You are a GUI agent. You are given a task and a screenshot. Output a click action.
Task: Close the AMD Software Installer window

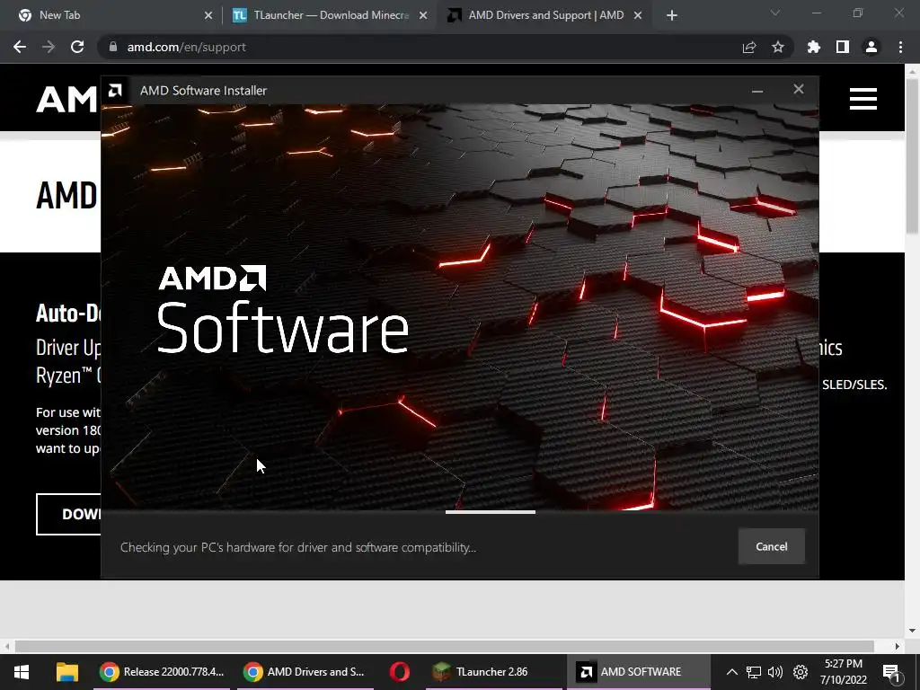[798, 89]
